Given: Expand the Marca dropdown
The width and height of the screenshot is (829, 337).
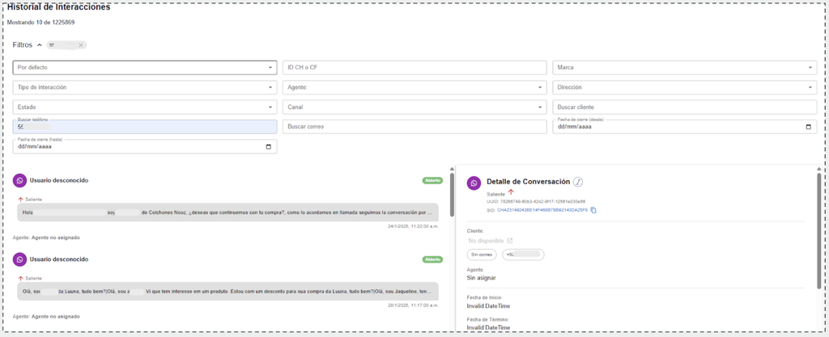Looking at the screenshot, I should [684, 68].
